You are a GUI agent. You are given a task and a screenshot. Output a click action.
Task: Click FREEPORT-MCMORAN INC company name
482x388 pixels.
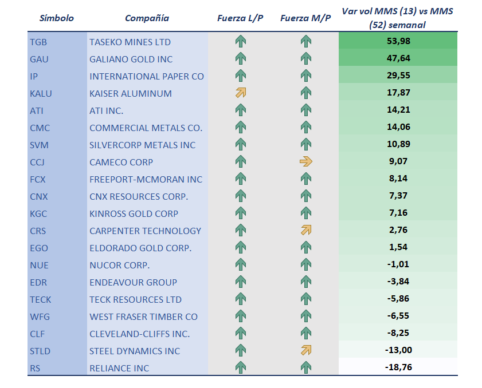tap(146, 180)
